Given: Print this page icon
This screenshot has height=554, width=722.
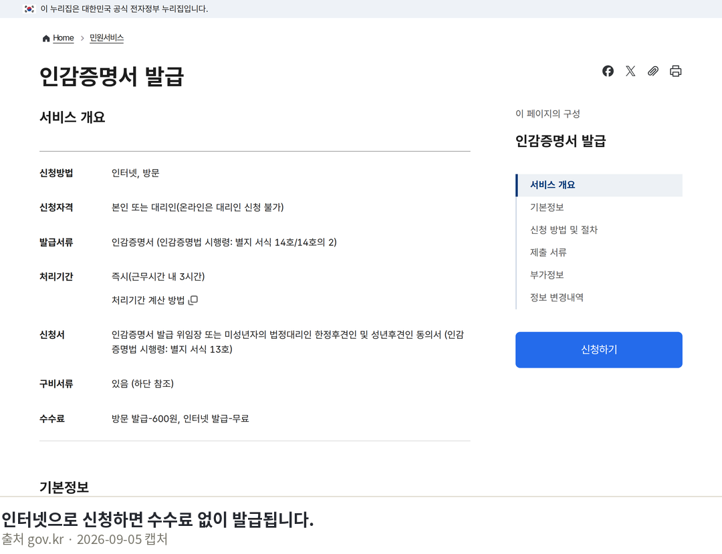Looking at the screenshot, I should click(675, 71).
